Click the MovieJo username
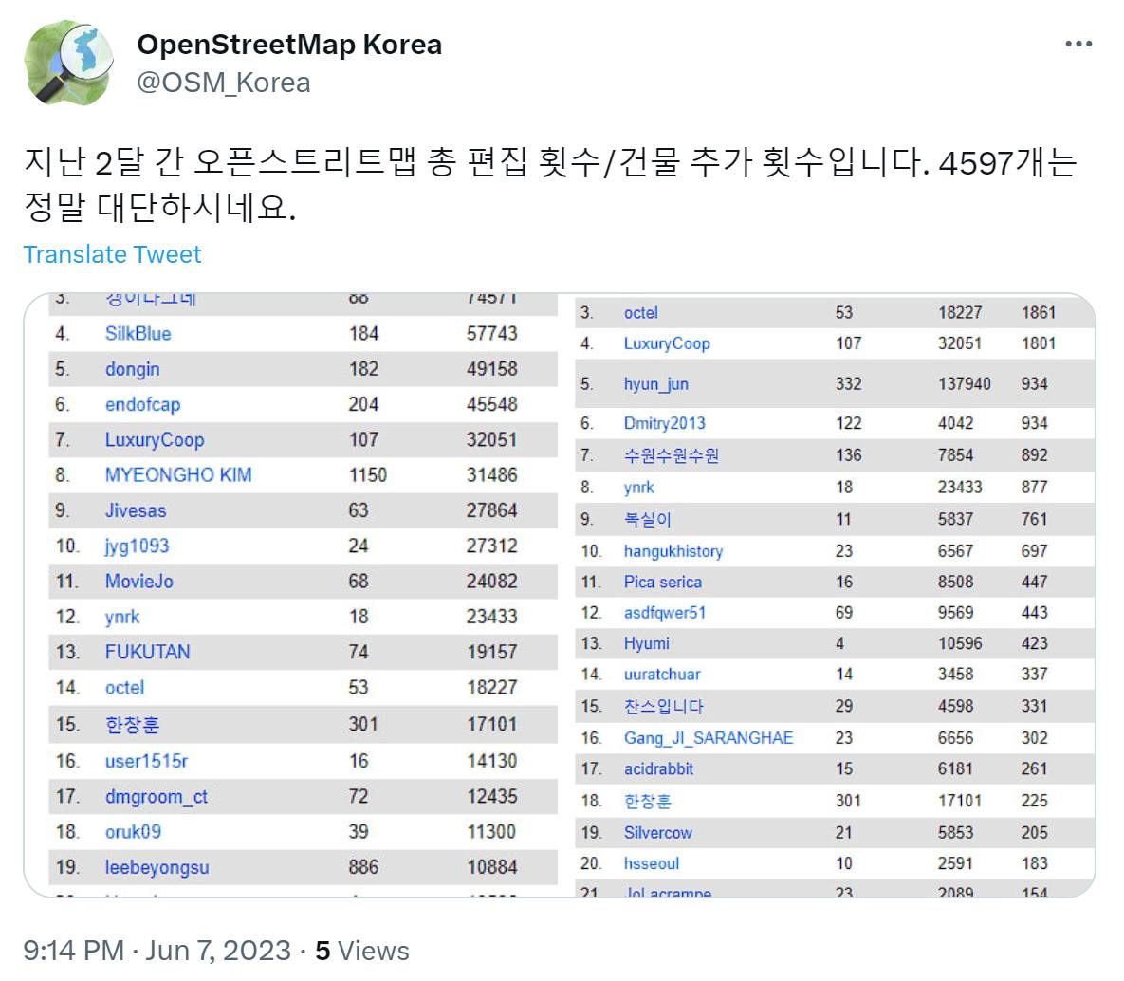1124x981 pixels. [139, 581]
